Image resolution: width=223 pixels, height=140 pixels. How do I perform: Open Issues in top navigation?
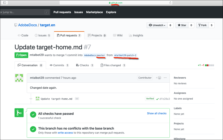coord(78,12)
